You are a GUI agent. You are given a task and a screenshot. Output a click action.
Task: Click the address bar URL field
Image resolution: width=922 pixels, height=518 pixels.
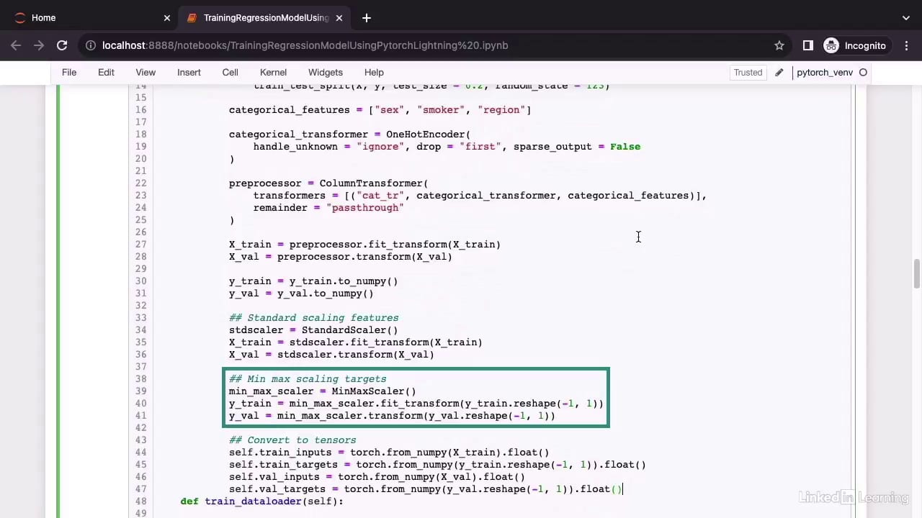click(x=432, y=45)
